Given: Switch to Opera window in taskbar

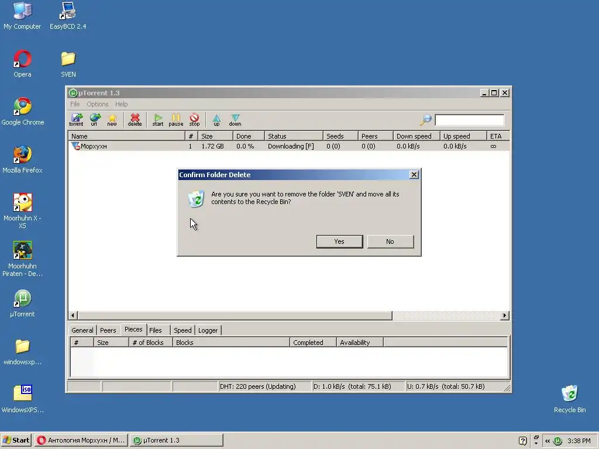Looking at the screenshot, I should [81, 440].
